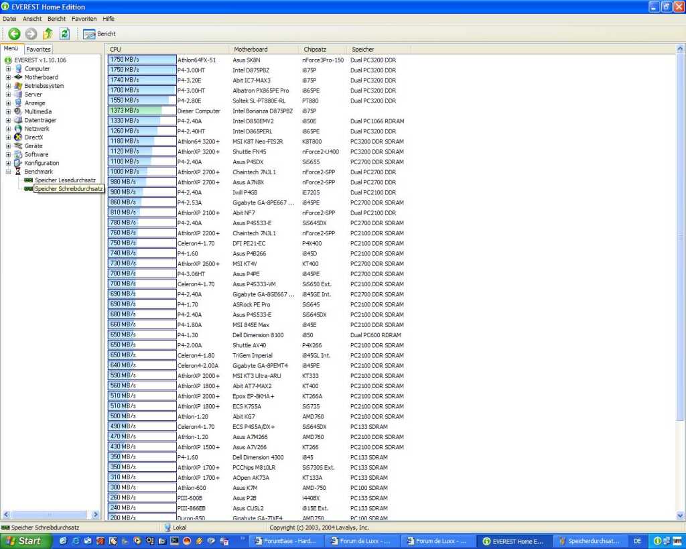Open the Windows Start button

25,541
